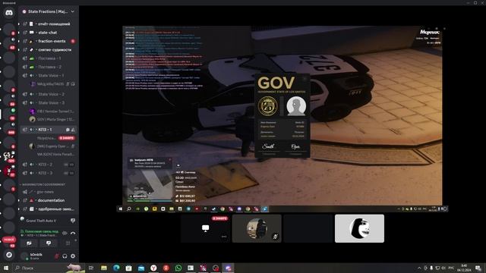Switch to Discord on taskbar
This screenshot has width=486, height=273.
[228, 268]
